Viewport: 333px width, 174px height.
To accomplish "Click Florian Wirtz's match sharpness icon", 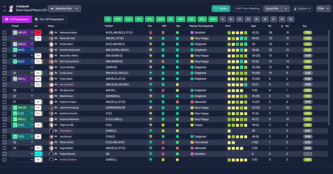I will pyautogui.click(x=163, y=44).
